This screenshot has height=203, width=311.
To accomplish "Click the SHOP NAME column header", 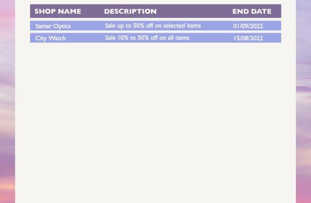I will pos(58,11).
